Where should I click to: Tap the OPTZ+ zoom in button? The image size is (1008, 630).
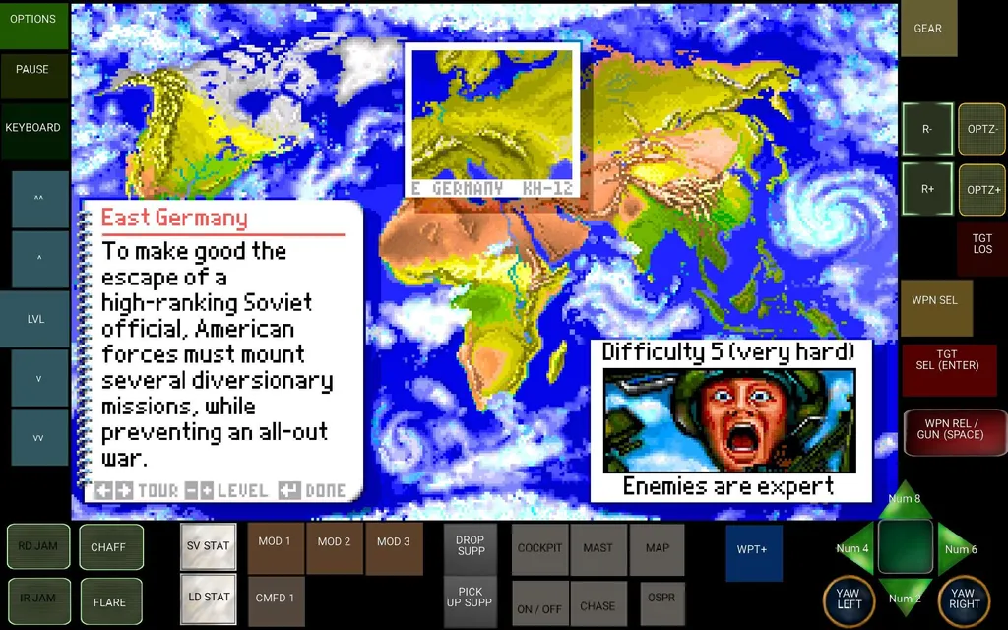[x=982, y=189]
